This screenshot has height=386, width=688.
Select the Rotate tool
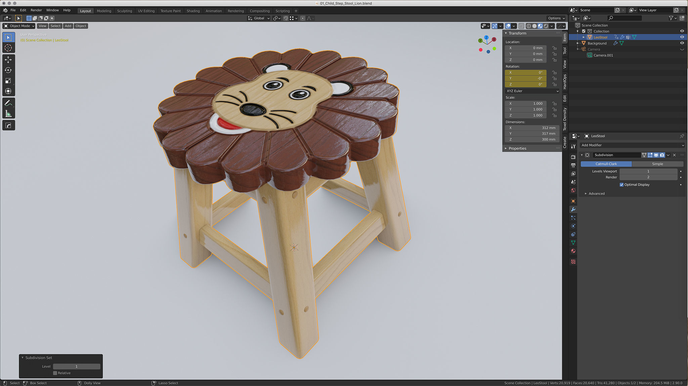click(8, 70)
